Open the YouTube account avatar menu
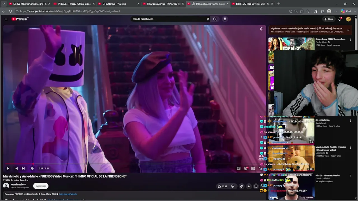Image resolution: width=358 pixels, height=201 pixels. (348, 19)
